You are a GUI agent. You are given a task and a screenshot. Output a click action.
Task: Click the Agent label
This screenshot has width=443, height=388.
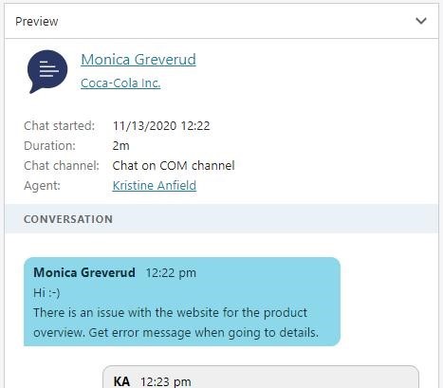point(42,186)
